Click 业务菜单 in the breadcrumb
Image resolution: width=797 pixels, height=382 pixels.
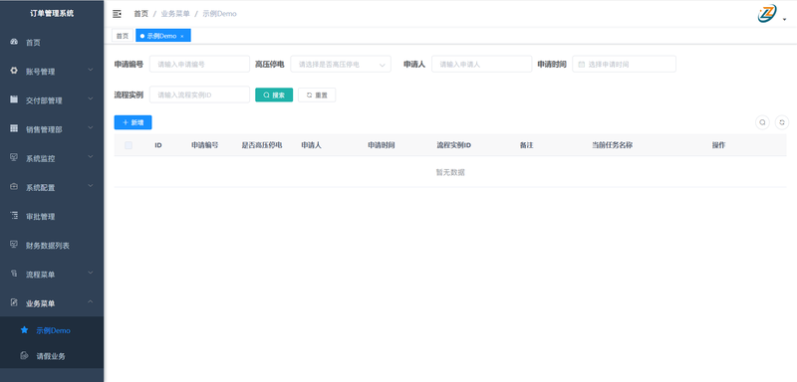(175, 14)
